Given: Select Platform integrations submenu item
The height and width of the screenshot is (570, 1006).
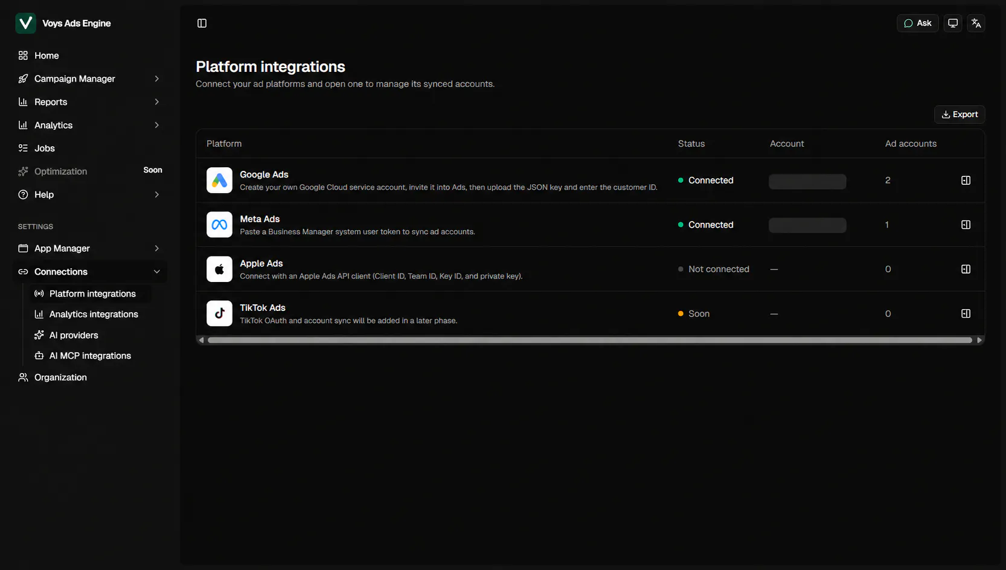Looking at the screenshot, I should tap(91, 294).
